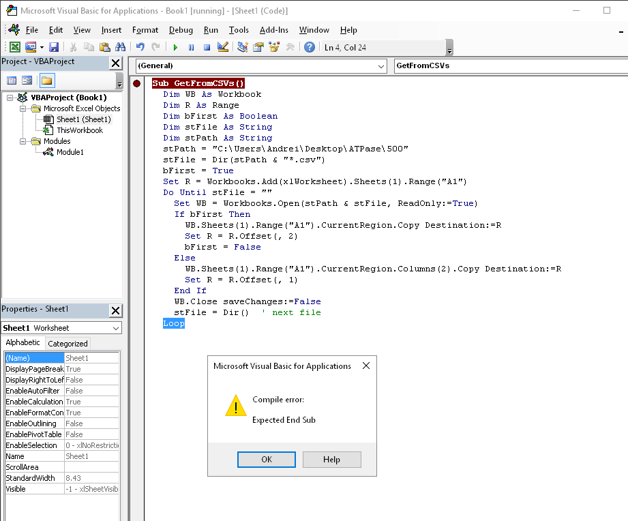Click the View Microsoft Excel icon
Viewport: 628px width, 521px height.
[14, 47]
